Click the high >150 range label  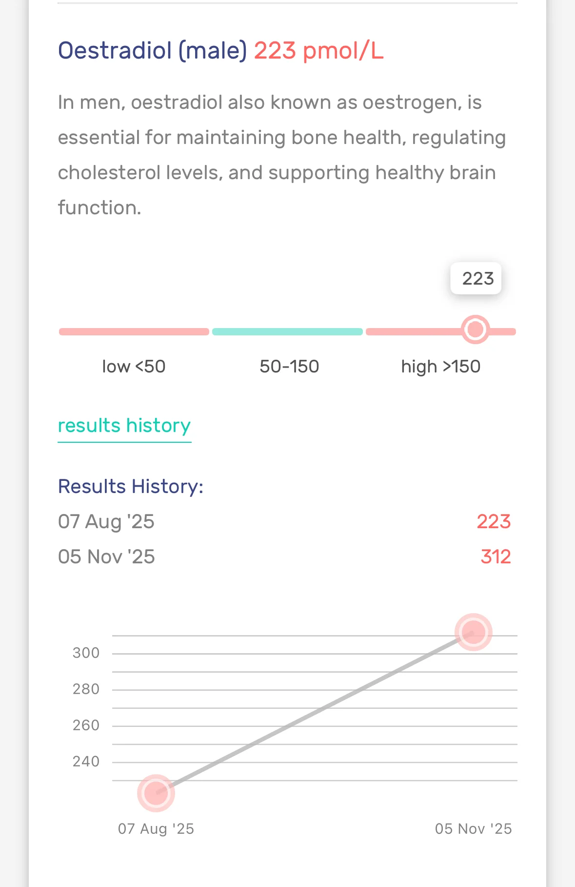(441, 367)
